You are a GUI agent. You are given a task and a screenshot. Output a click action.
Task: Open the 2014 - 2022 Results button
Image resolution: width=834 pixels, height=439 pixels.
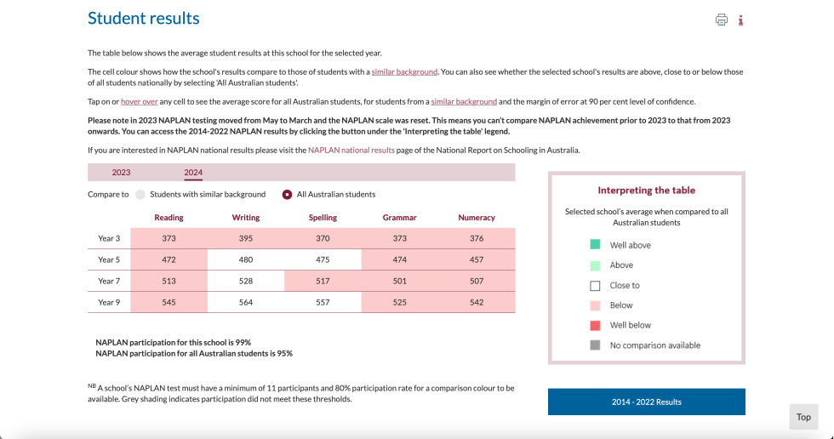coord(646,402)
